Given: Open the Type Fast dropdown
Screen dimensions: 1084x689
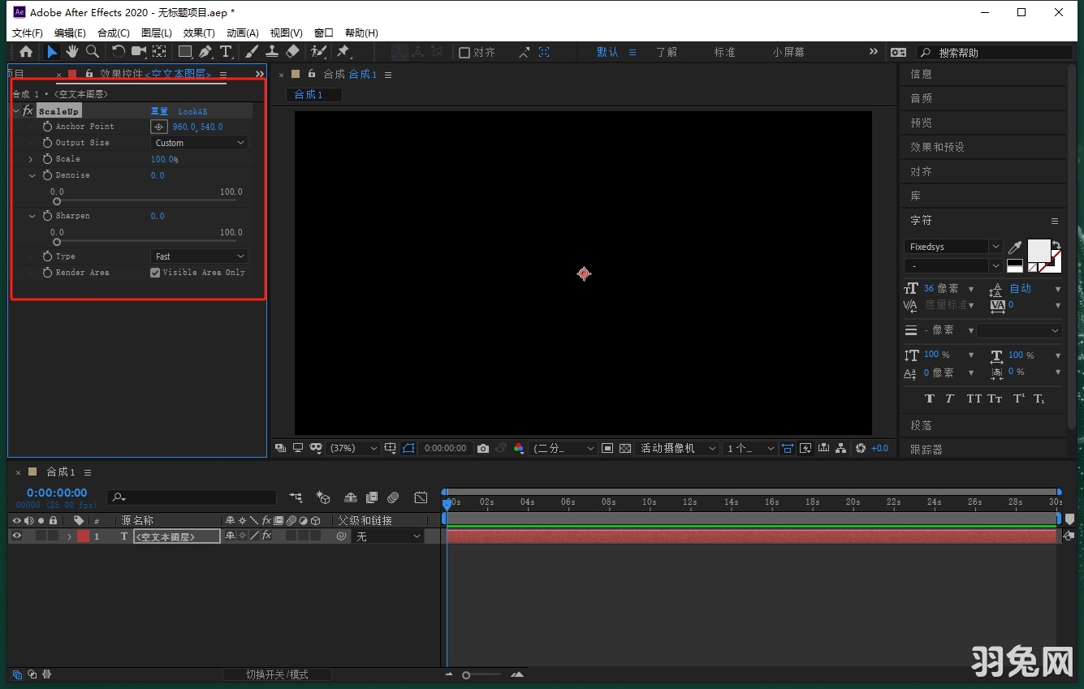Looking at the screenshot, I should (200, 256).
